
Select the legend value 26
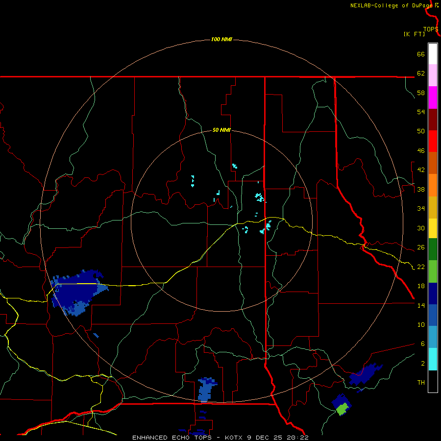tap(421, 247)
